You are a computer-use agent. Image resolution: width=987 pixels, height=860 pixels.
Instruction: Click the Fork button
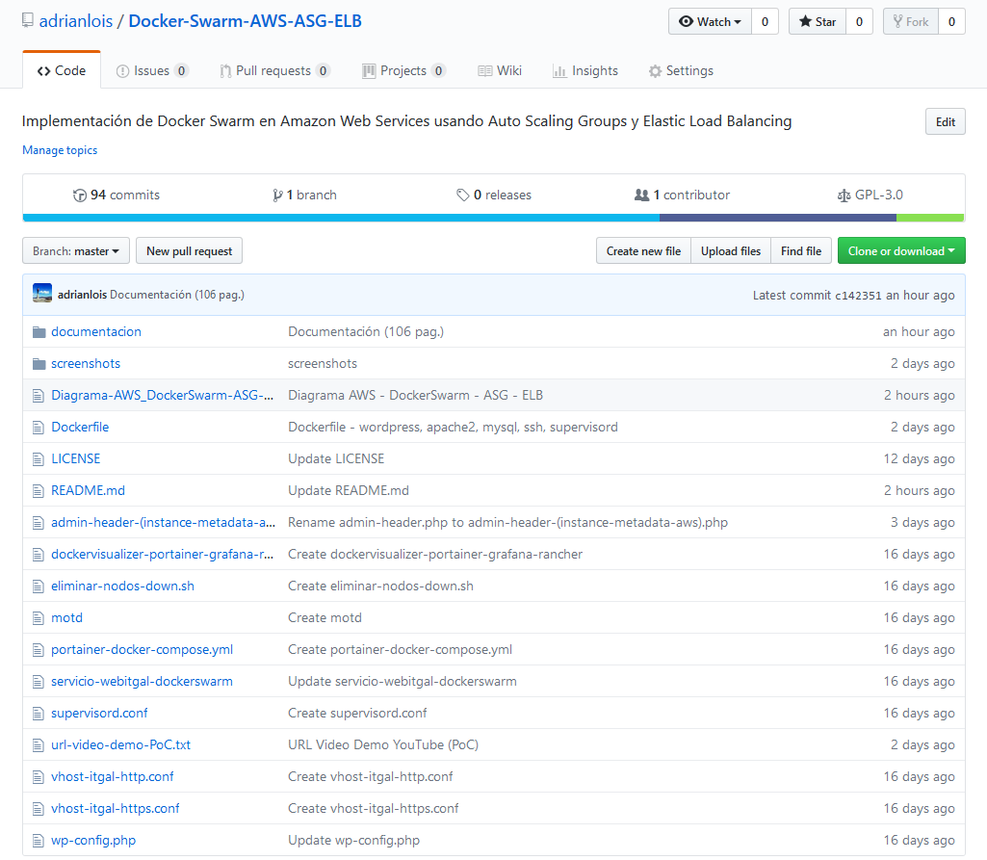click(x=910, y=21)
